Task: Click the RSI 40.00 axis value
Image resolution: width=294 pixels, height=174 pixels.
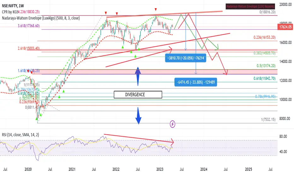Action: point(283,152)
